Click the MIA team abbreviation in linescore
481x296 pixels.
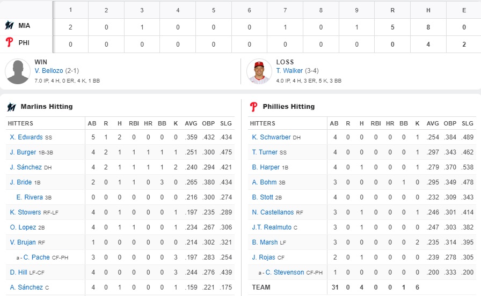tap(24, 25)
